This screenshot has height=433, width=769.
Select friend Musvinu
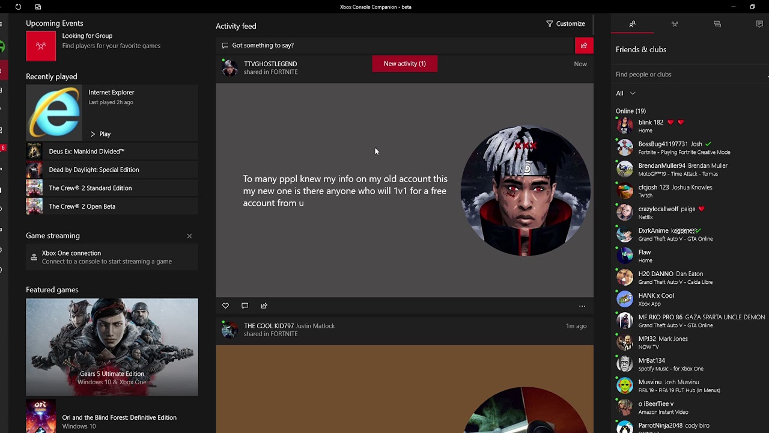690,386
